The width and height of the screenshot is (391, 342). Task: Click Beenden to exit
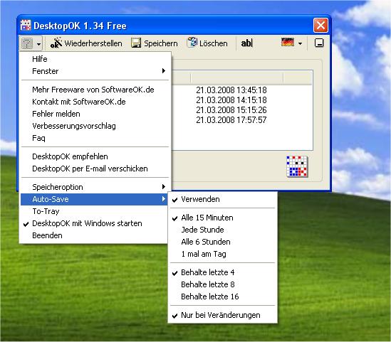click(94, 235)
